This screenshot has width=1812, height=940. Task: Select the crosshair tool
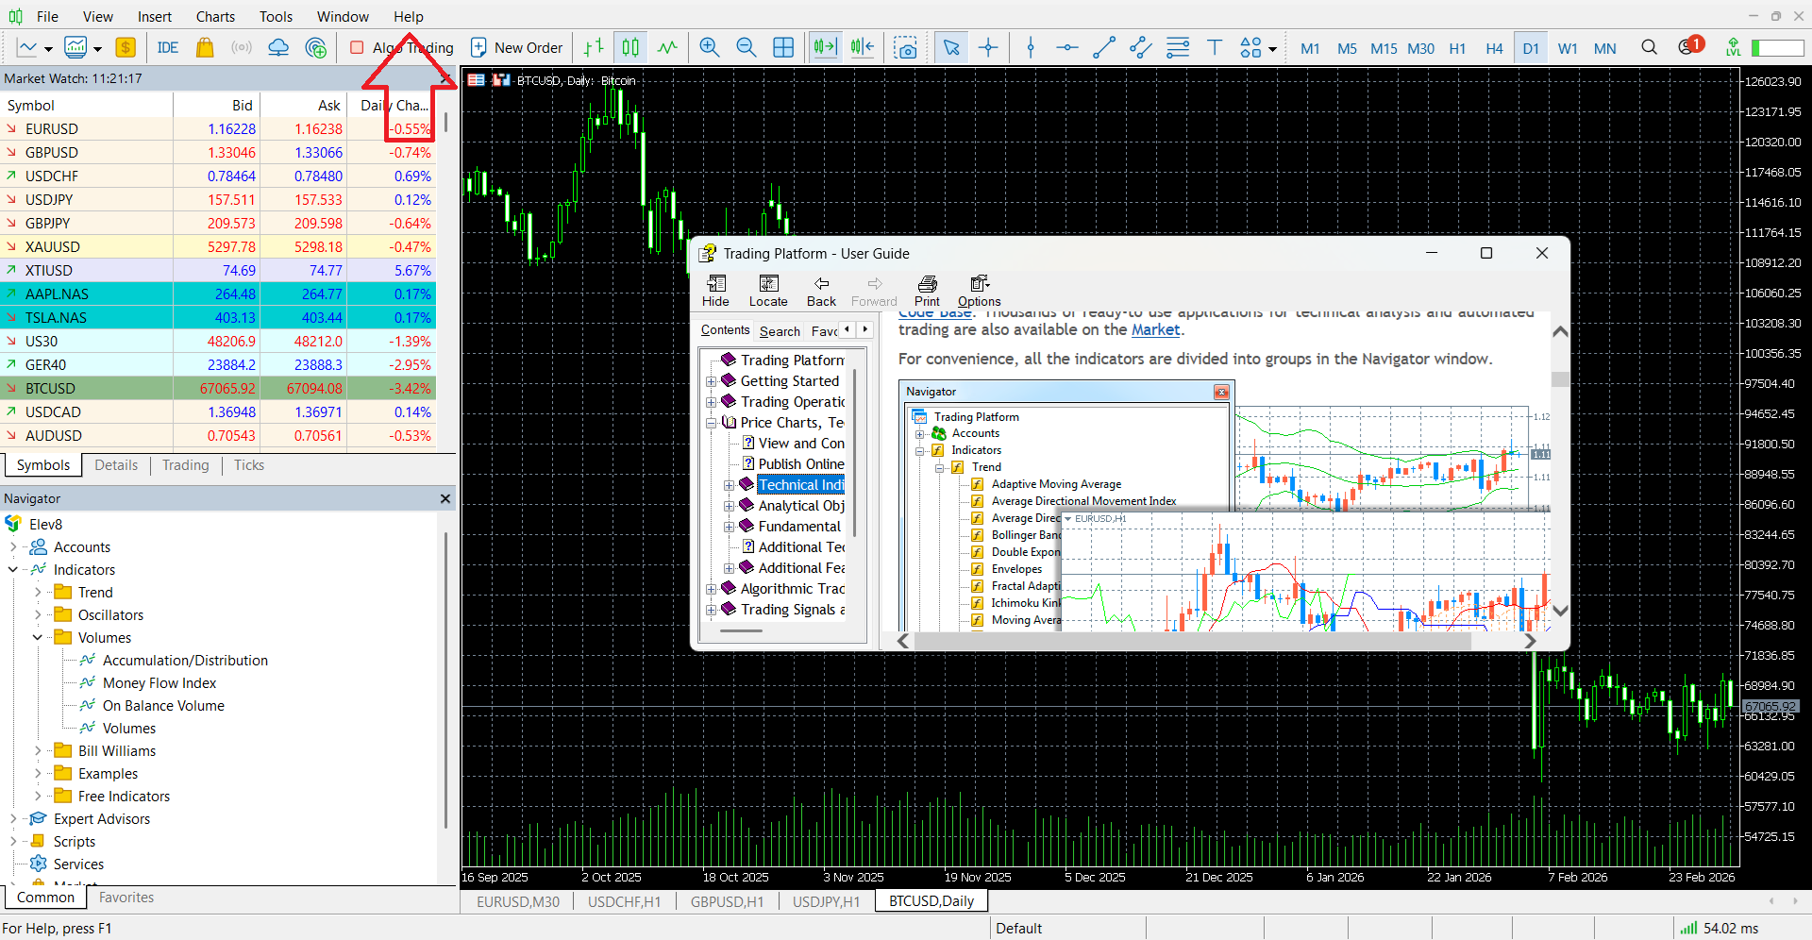click(988, 47)
